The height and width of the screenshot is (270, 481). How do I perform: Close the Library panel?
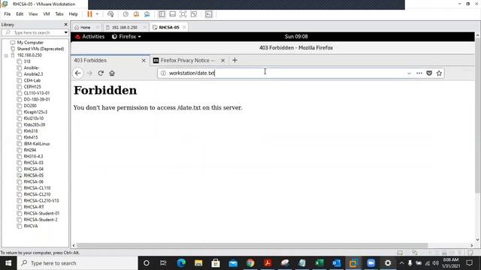(65, 25)
